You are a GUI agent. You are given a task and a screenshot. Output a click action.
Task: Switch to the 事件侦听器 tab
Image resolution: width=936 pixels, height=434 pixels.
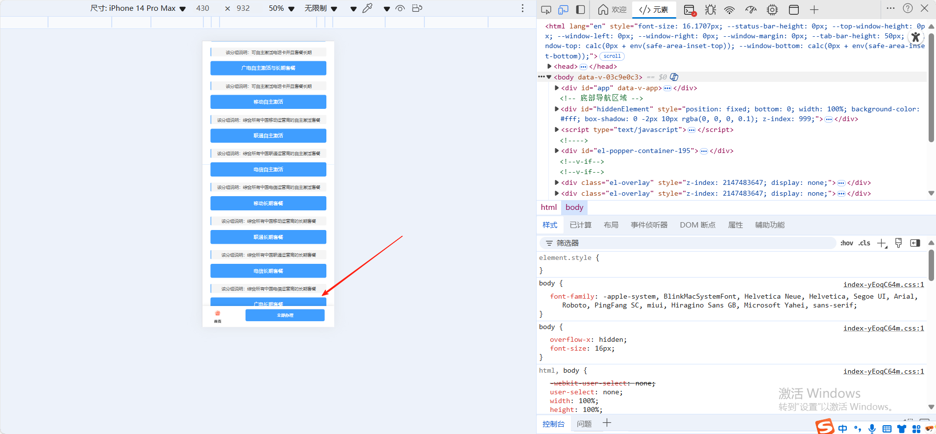tap(649, 225)
